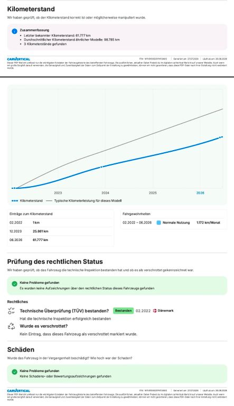Viewport: 234px width, 406px height.
Task: Click the carVertical logo in the bottom footer
Action: click(18, 391)
